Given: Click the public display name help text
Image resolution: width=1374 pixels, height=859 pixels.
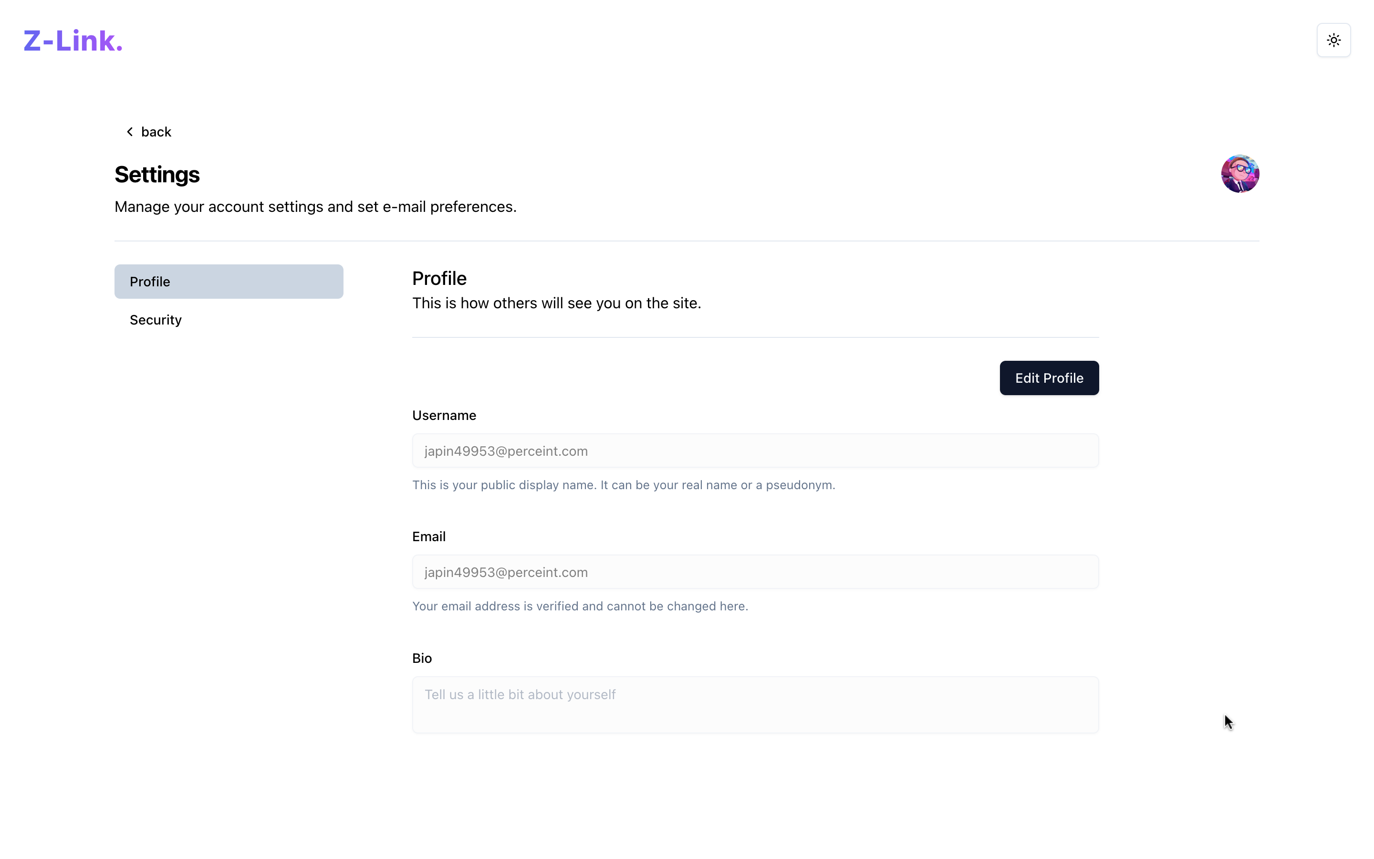Looking at the screenshot, I should tap(624, 484).
